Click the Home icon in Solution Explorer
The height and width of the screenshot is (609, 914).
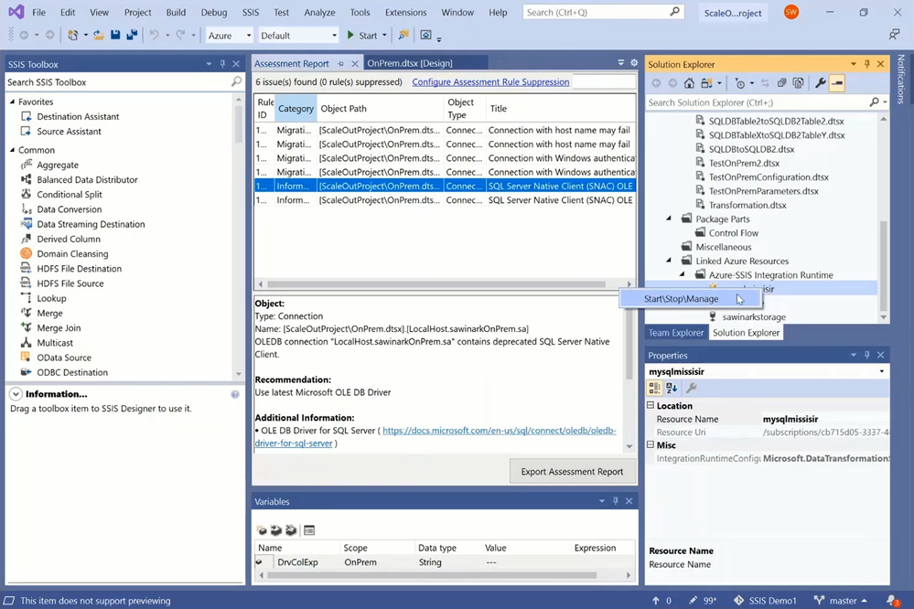(689, 83)
